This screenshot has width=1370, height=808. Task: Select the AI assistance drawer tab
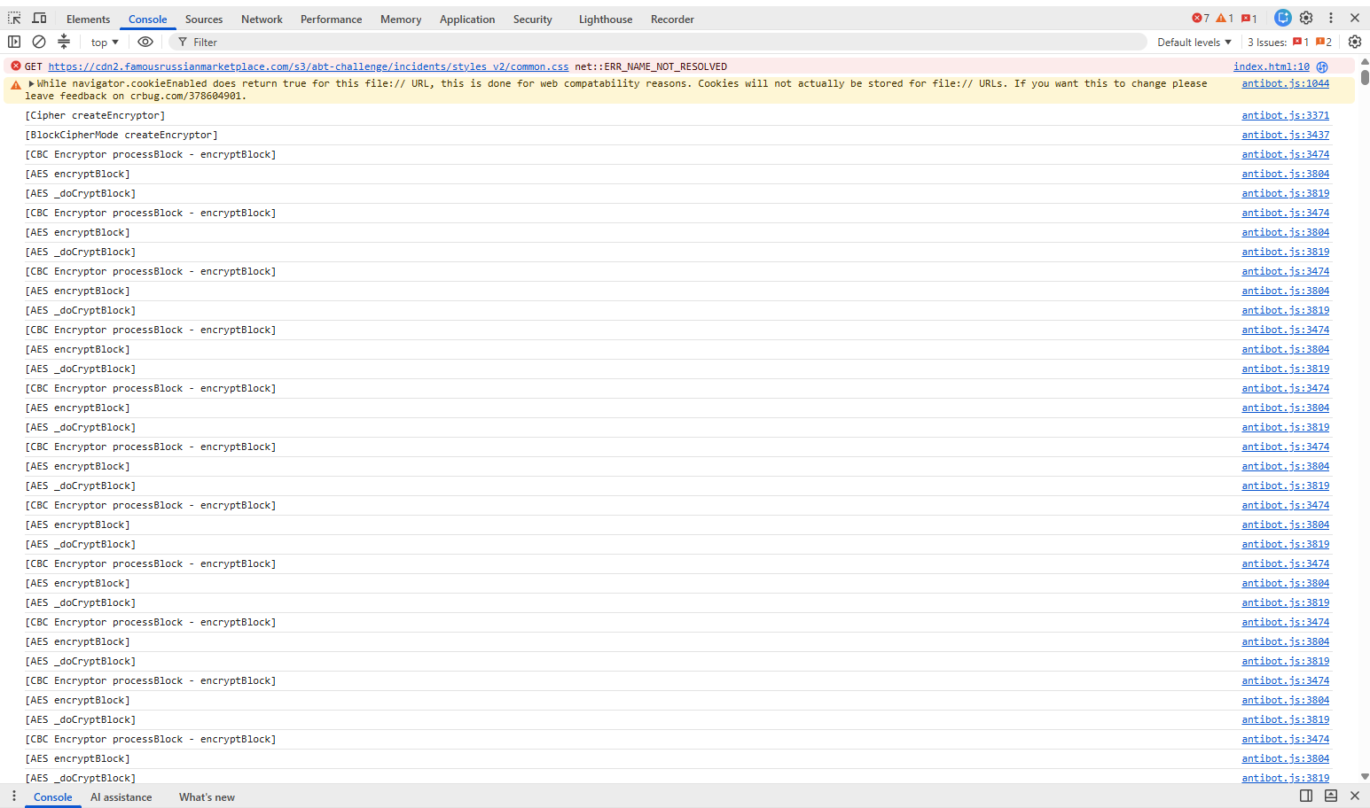click(x=121, y=797)
